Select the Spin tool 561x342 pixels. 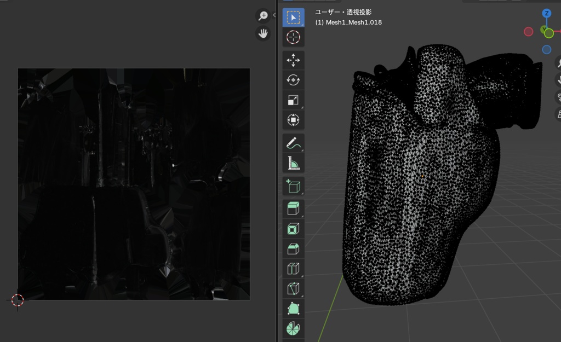pos(293,328)
